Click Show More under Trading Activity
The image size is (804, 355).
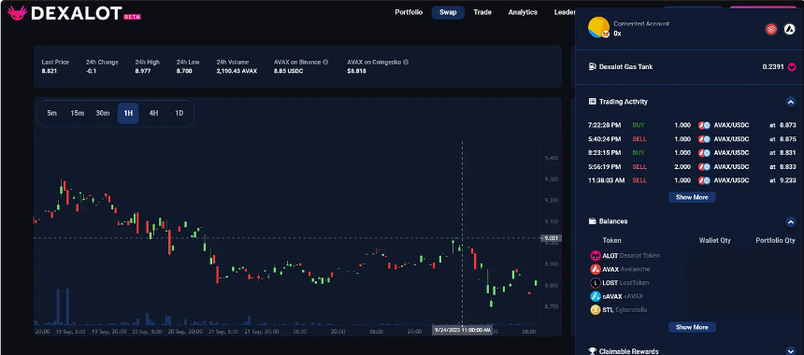pyautogui.click(x=692, y=197)
